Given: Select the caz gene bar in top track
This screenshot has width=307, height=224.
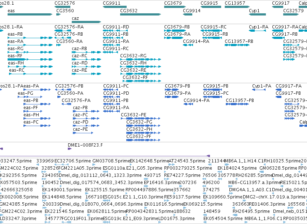Looking at the screenshot, I should click(86, 22).
